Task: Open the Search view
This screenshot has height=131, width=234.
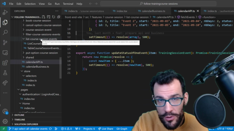Action: point(5,32)
